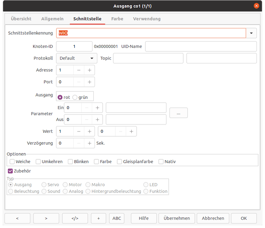Click the '...' parameter browse button
The image size is (265, 228).
178,113
